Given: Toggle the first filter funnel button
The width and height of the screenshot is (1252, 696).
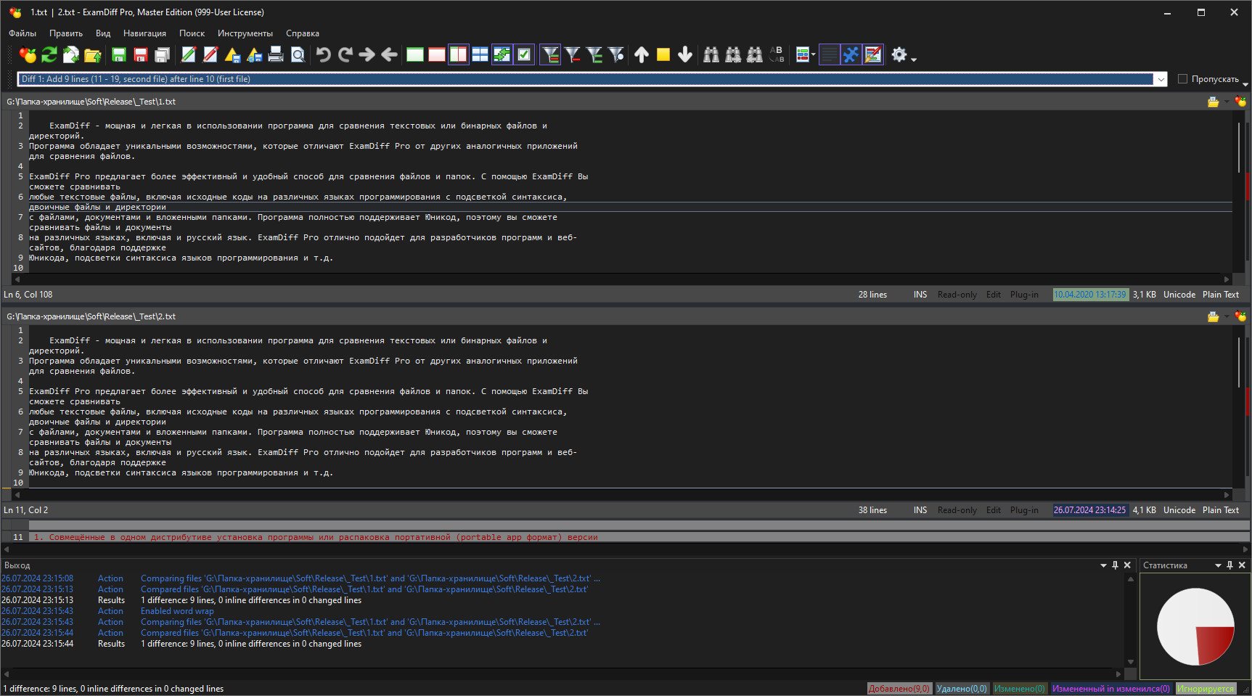Looking at the screenshot, I should coord(550,54).
